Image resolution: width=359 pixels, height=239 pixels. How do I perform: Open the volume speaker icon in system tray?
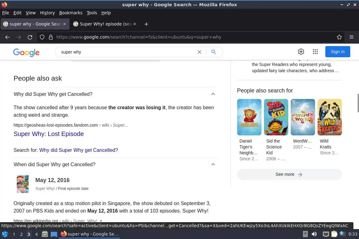[x=314, y=234]
